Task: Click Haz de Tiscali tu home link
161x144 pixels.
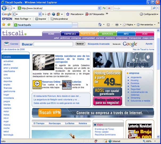Action: click(143, 49)
